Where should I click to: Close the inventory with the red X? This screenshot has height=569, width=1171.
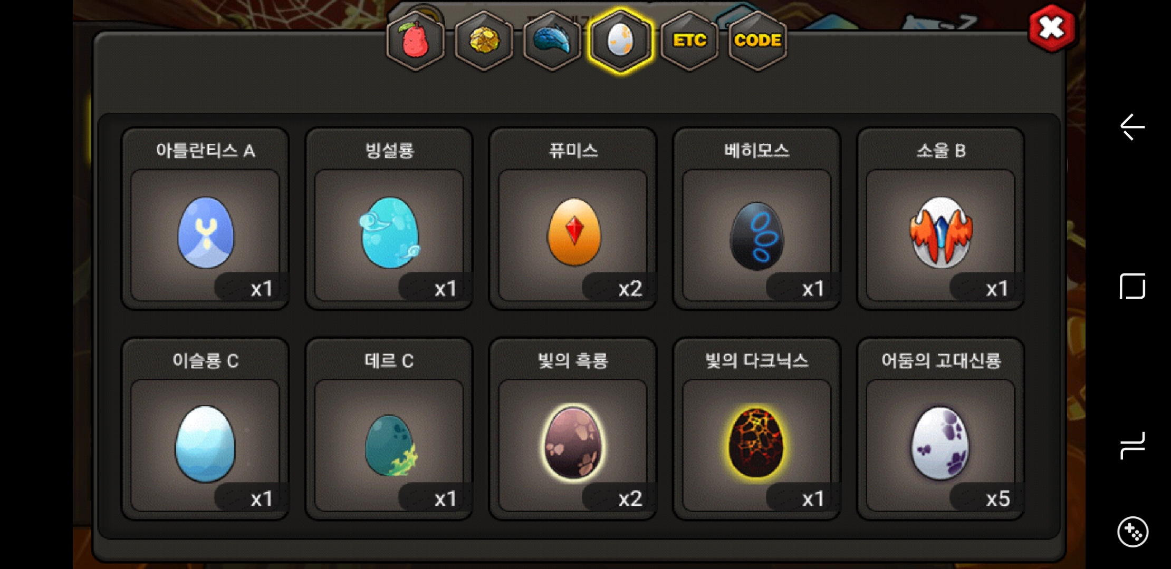point(1052,28)
